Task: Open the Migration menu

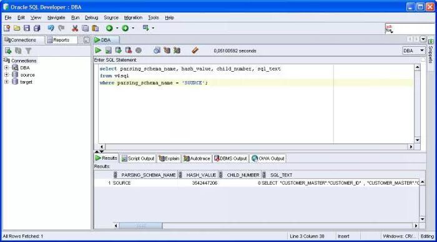Action: [x=133, y=17]
